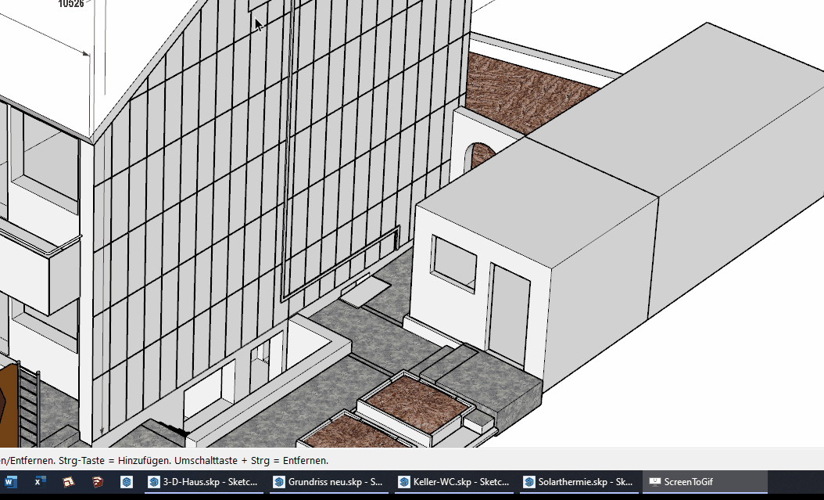Image resolution: width=824 pixels, height=500 pixels.
Task: Click the arched opening in the wall
Action: click(x=478, y=156)
